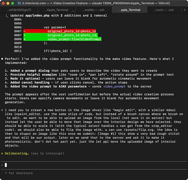Focus the Claude prompt input field
188x180 pixels.
[94, 165]
